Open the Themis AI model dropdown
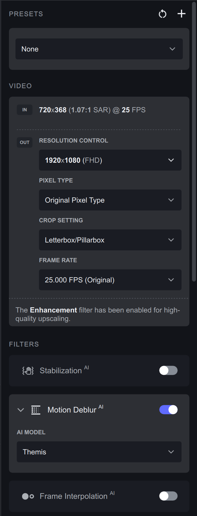 [99, 452]
